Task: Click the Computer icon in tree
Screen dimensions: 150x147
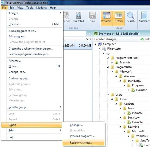Action: (100, 44)
